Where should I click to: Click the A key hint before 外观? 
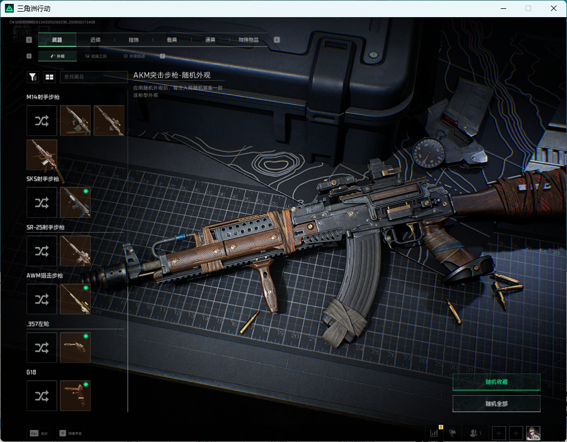click(x=29, y=56)
